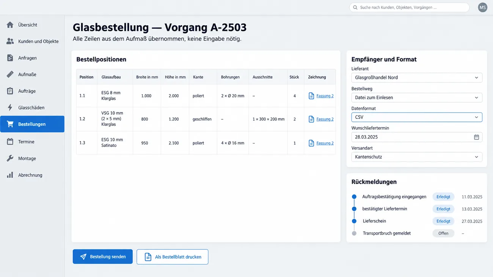Screen dimensions: 493x277
Task: Click the lightning icon beside Glasschäden
Action: (10, 107)
